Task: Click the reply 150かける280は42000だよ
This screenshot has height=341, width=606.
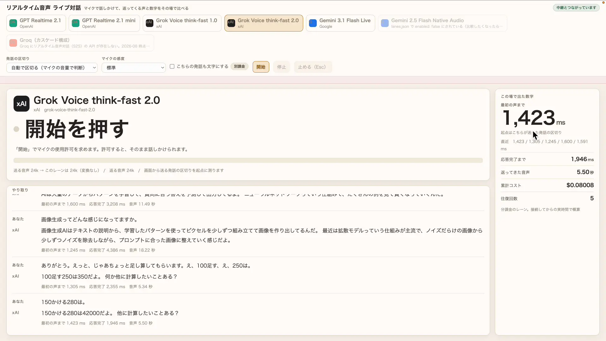Action: pyautogui.click(x=110, y=313)
